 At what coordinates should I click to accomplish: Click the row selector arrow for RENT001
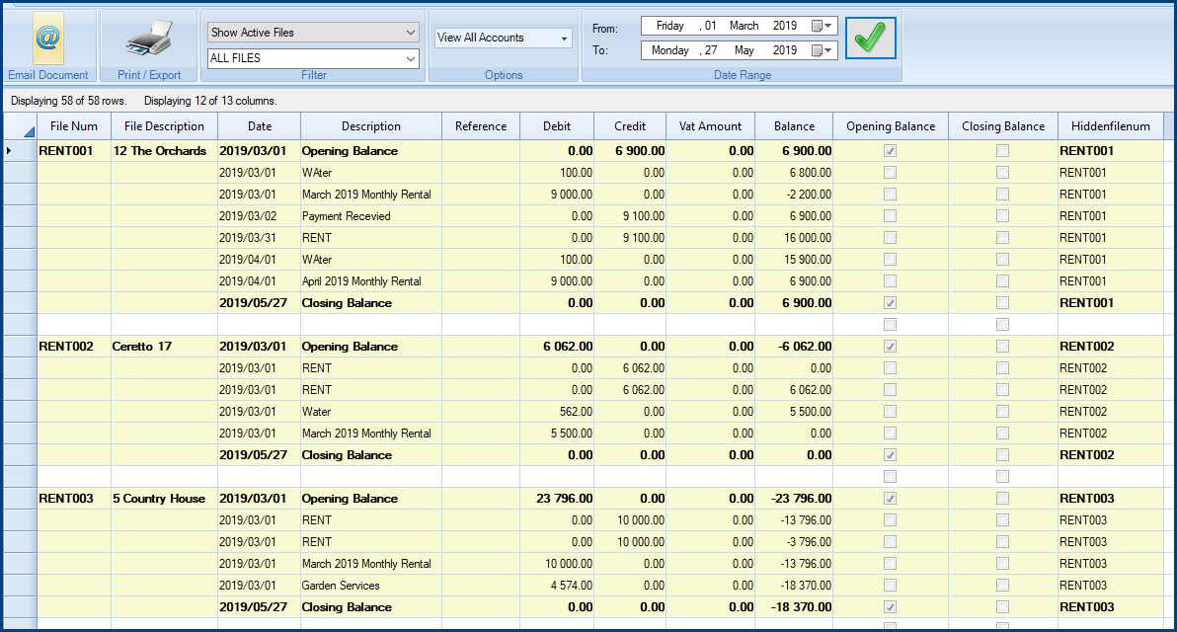[x=10, y=151]
